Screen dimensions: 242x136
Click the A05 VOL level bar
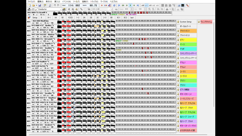[x=64, y=40]
